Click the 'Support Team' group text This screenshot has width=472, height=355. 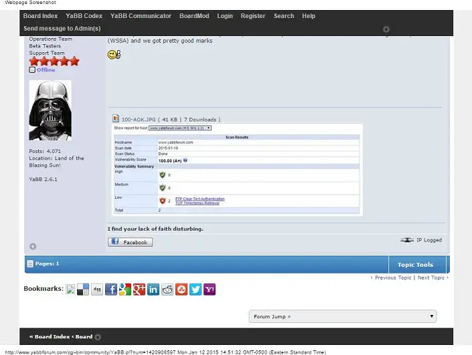47,53
